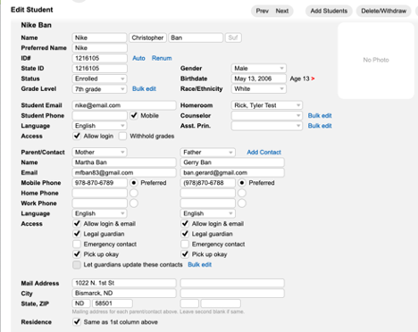Image resolution: width=418 pixels, height=332 pixels.
Task: Uncheck student Allow login checkbox
Action: [77, 136]
